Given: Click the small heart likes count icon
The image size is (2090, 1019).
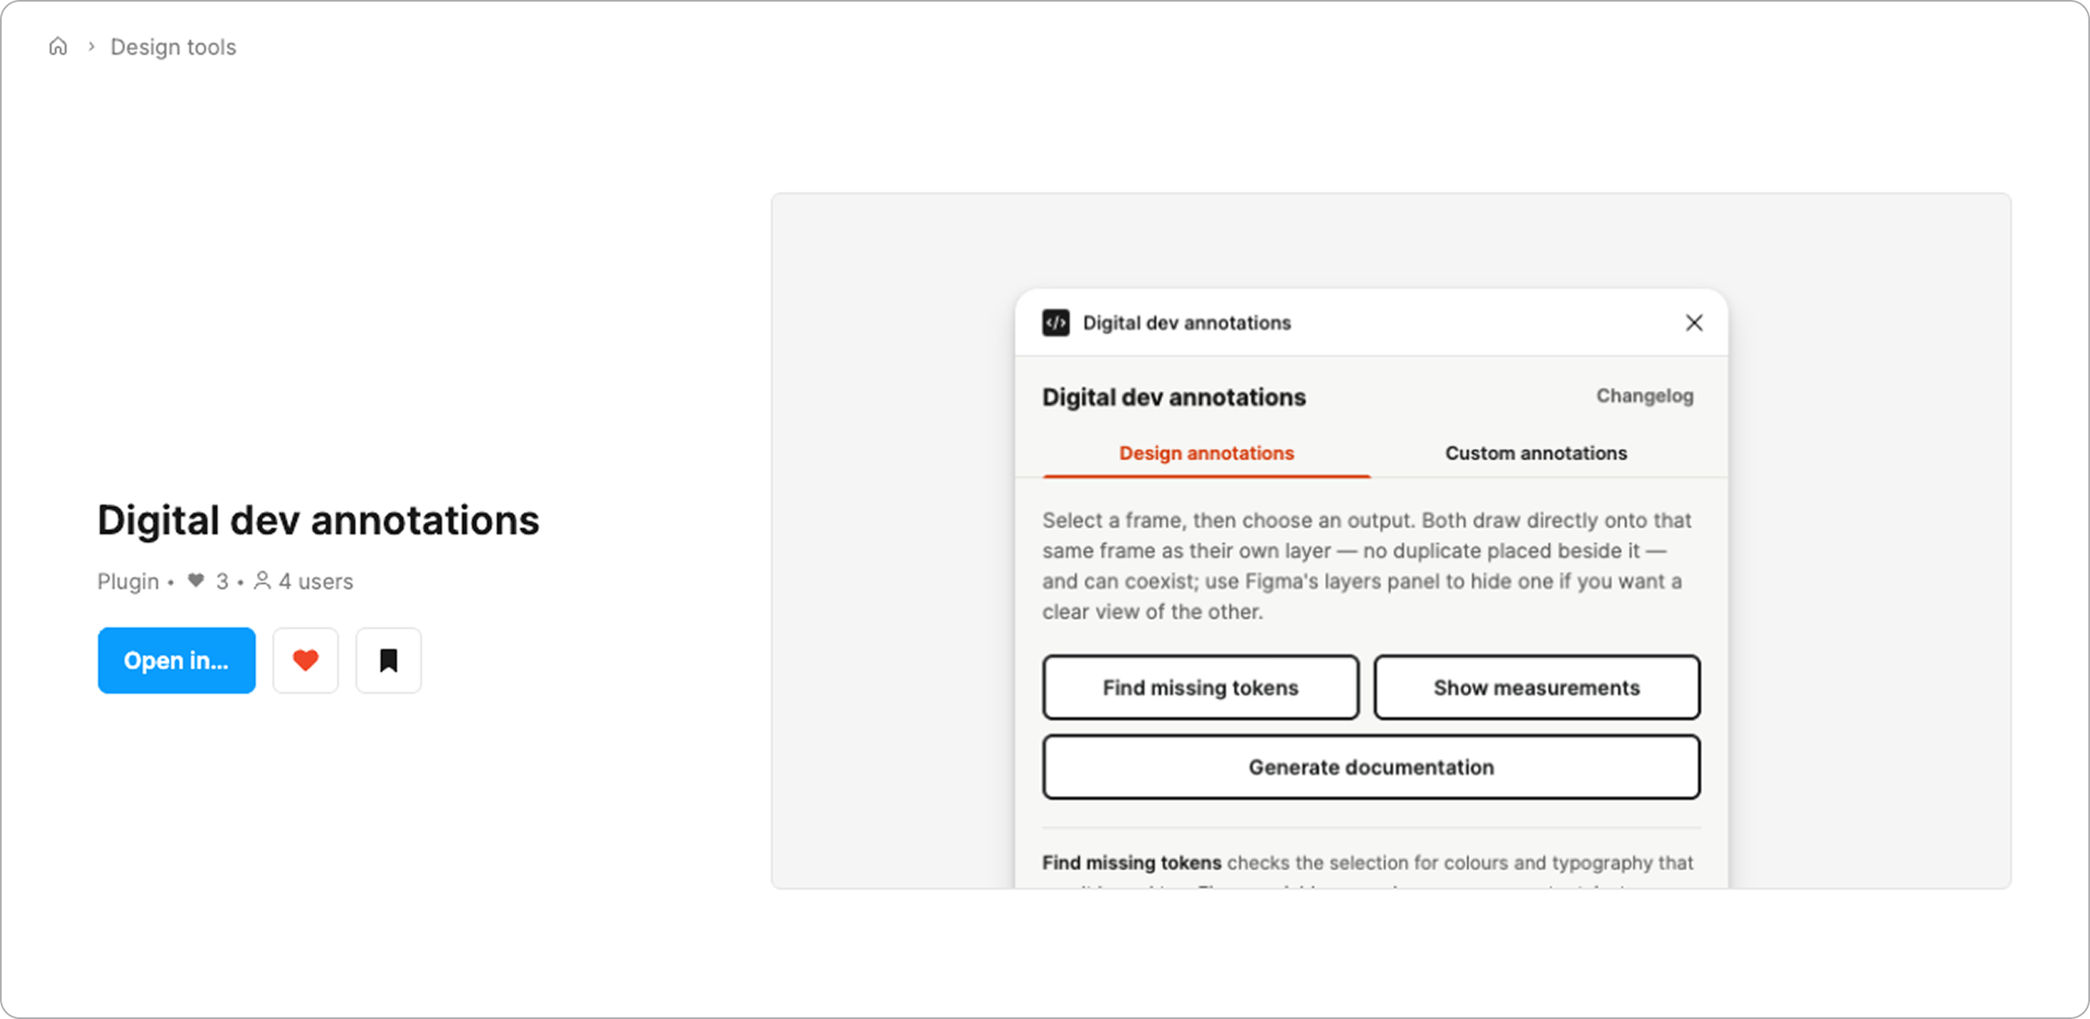Looking at the screenshot, I should coord(196,580).
